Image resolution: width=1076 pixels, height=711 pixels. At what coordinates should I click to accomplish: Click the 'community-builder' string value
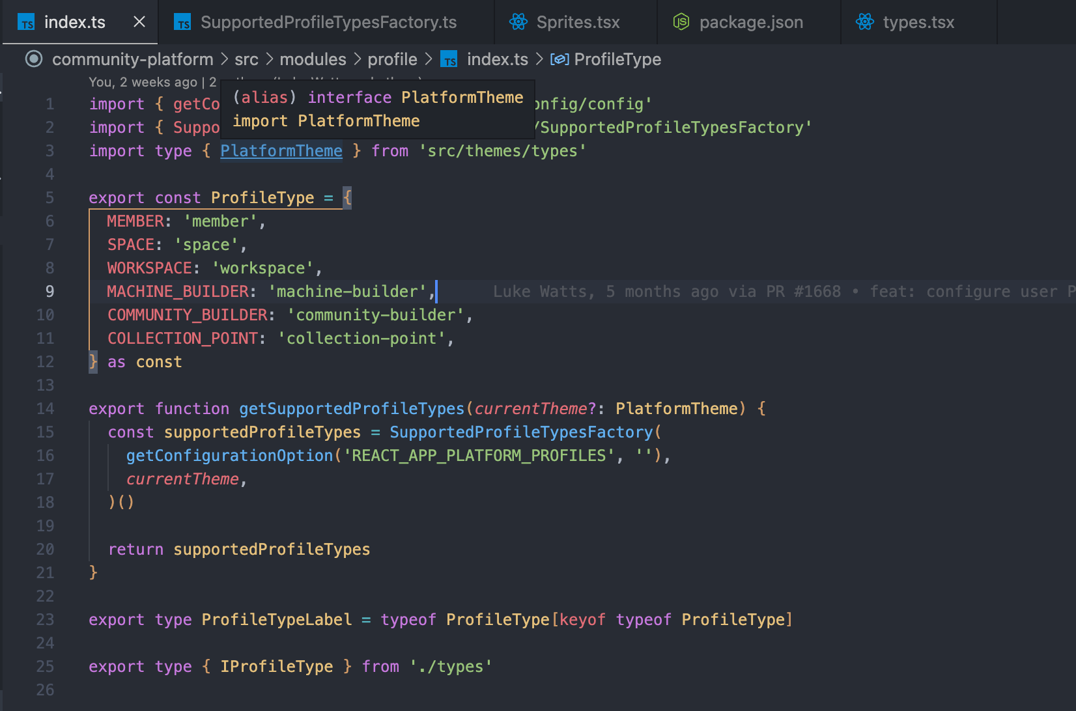375,315
